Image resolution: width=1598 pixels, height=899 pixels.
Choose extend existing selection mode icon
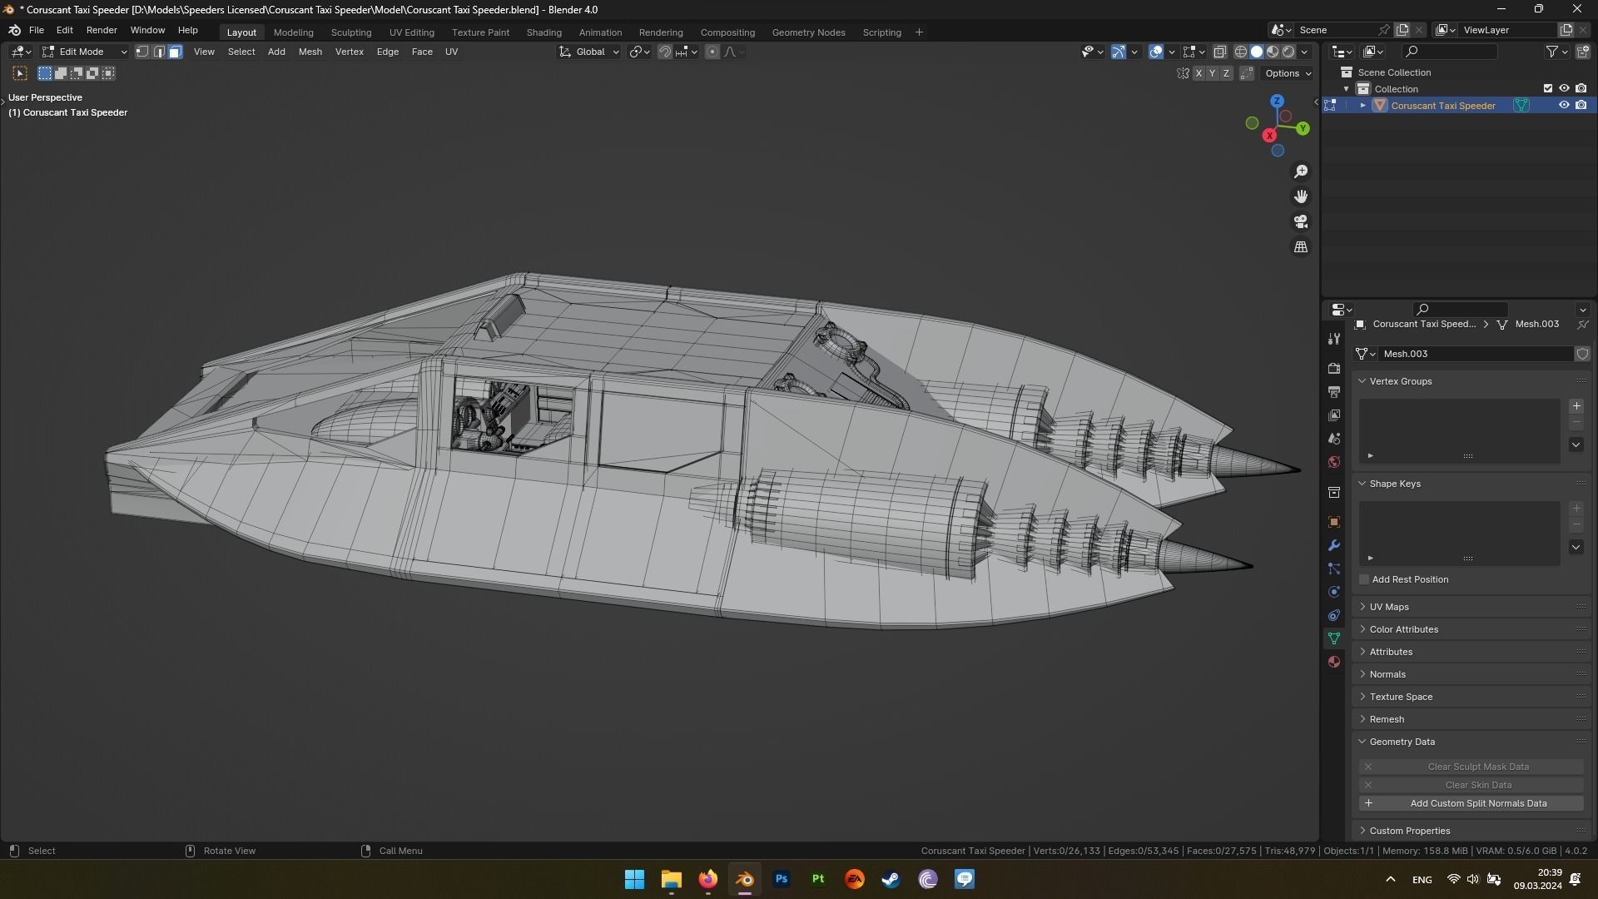click(x=61, y=73)
